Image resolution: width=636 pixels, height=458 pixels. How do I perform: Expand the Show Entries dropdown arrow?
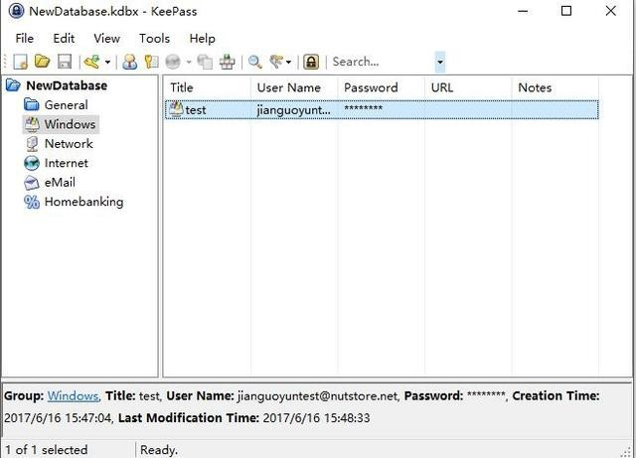point(288,62)
